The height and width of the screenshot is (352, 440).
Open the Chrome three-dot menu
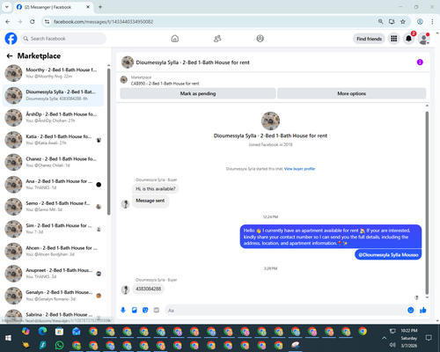click(x=432, y=22)
